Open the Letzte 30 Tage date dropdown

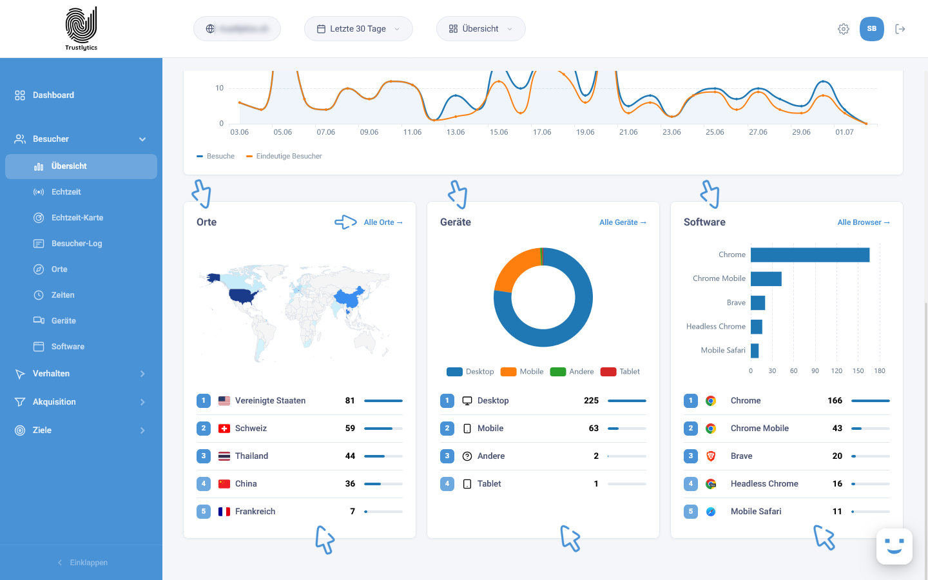(358, 29)
